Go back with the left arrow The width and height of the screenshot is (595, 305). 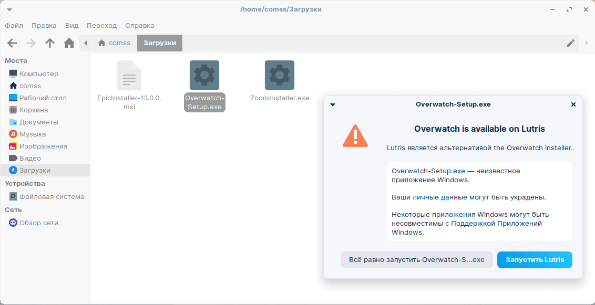pyautogui.click(x=12, y=43)
